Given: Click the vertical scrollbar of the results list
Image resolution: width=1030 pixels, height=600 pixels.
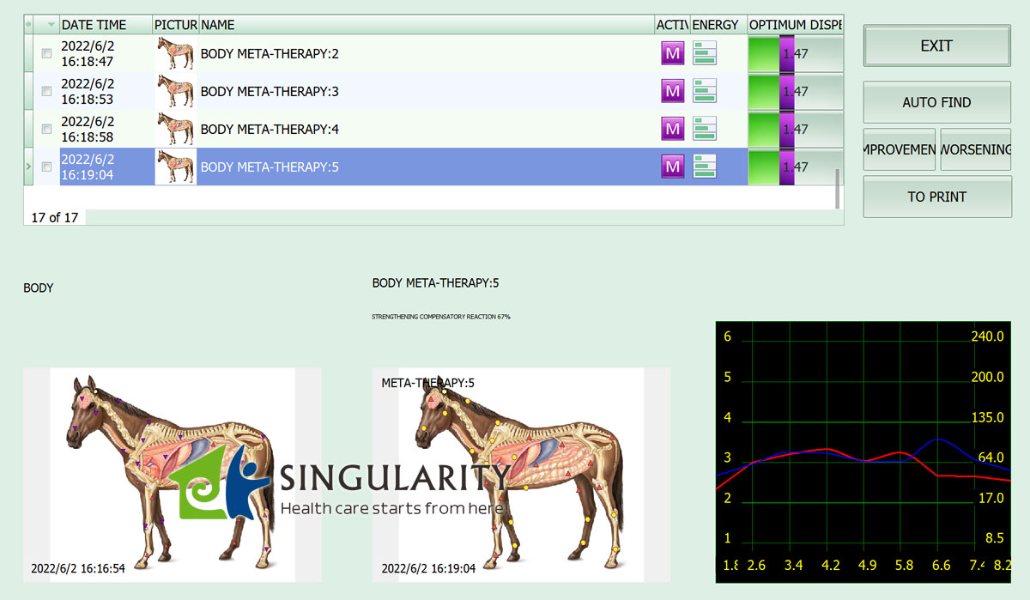Looking at the screenshot, I should [838, 187].
